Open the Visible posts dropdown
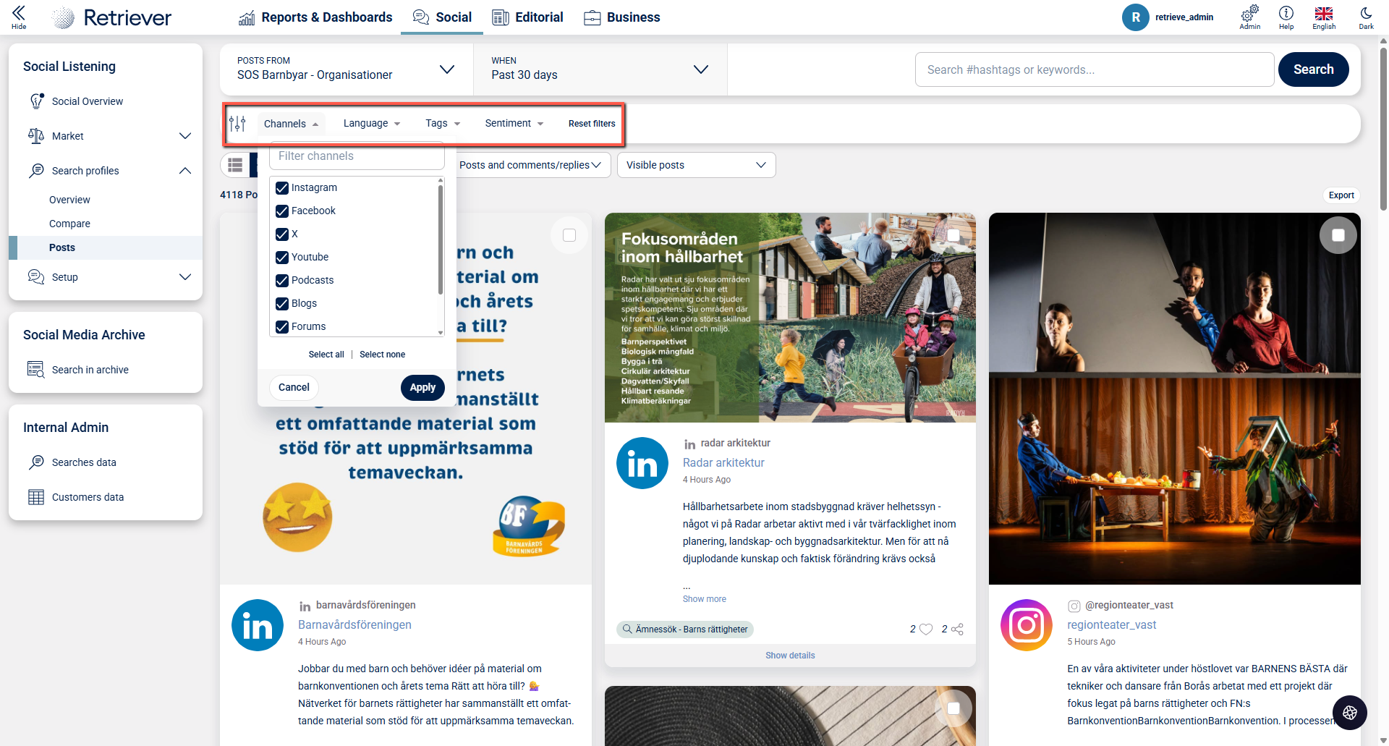1389x746 pixels. click(696, 165)
